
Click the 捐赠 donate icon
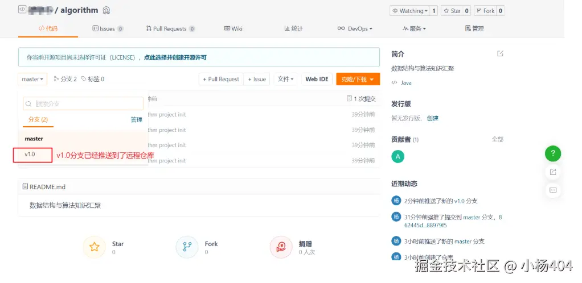[281, 247]
